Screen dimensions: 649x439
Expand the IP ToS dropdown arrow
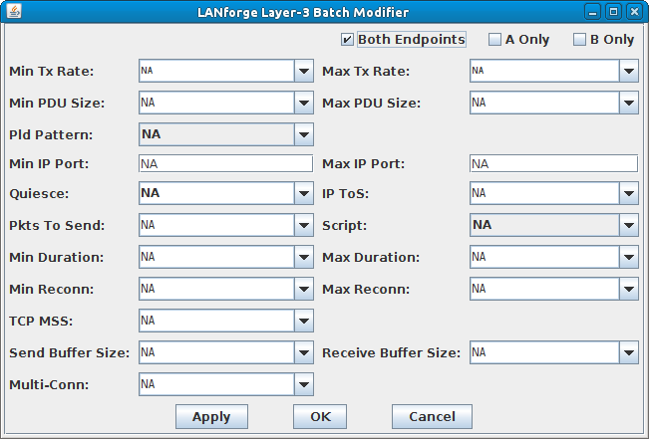pos(629,193)
